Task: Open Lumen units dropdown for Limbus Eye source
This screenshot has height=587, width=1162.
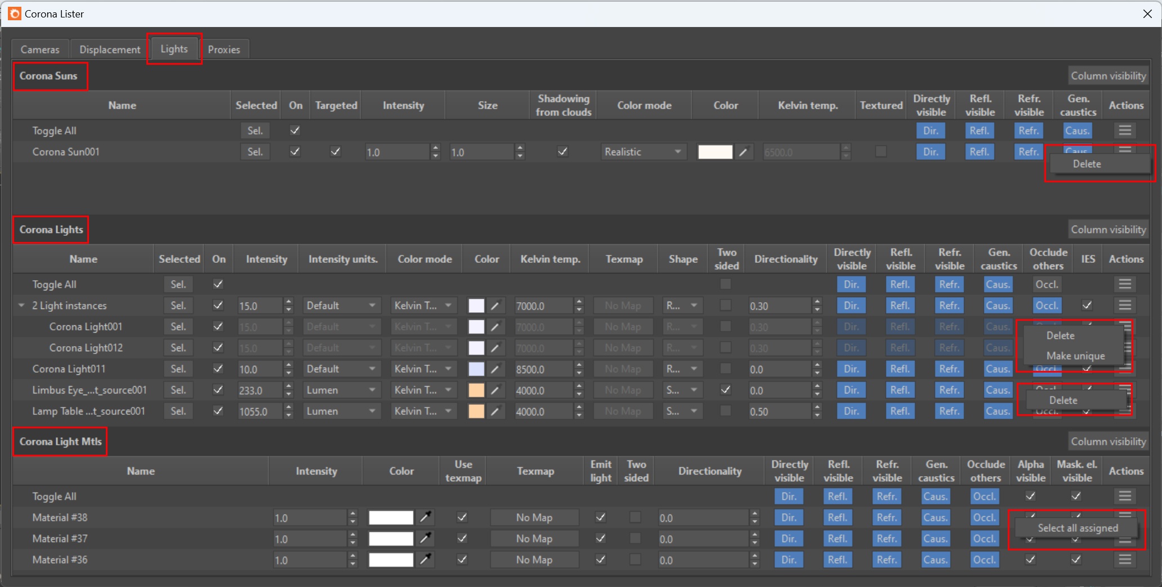Action: 342,390
